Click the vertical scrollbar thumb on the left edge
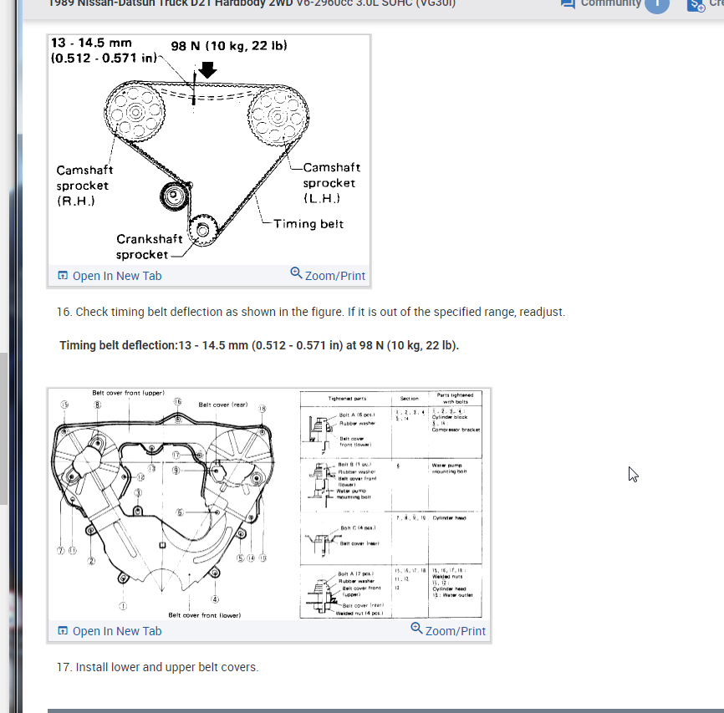Viewport: 724px width, 713px height. (x=3, y=429)
